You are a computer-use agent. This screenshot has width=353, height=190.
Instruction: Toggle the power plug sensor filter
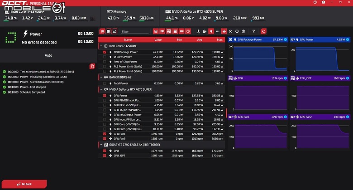pyautogui.click(x=211, y=31)
